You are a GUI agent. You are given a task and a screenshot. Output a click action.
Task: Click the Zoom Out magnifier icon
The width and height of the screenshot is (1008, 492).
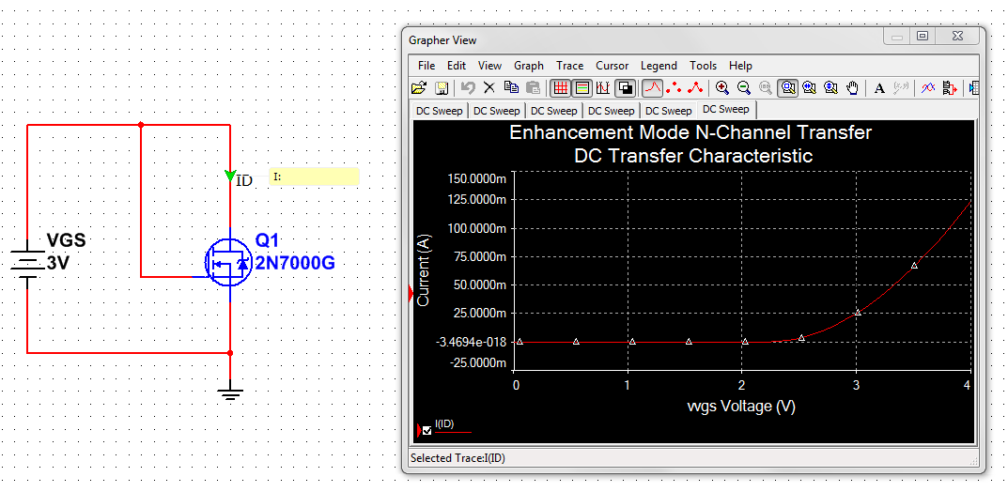(x=744, y=88)
